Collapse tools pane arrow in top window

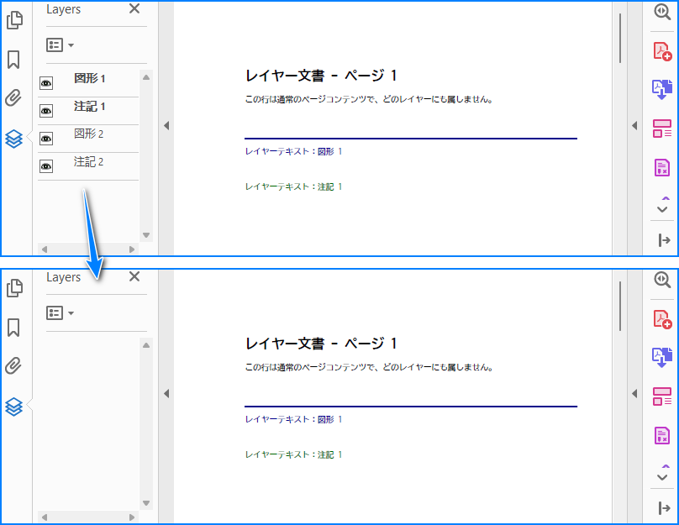[664, 239]
